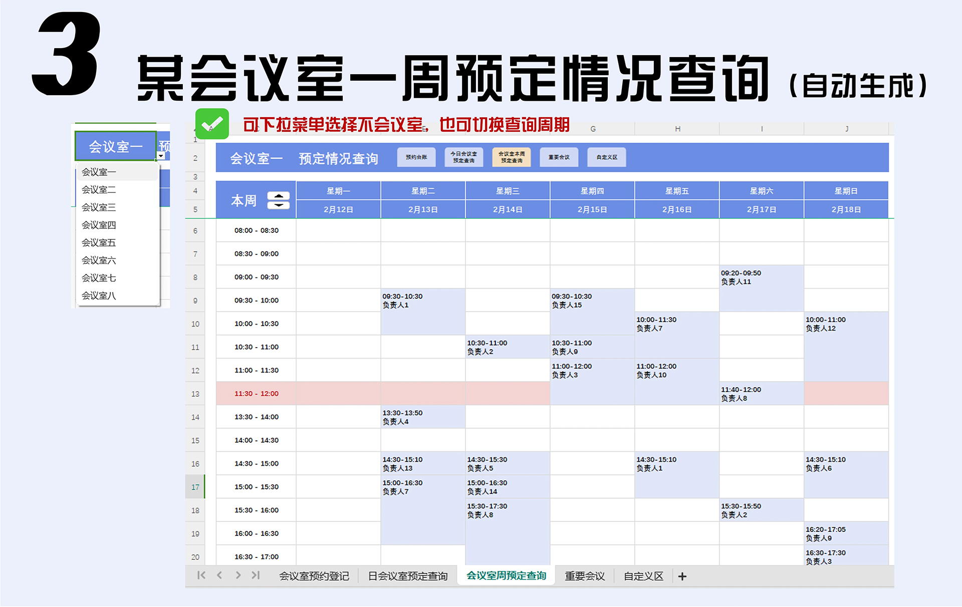Open the 日会议室预定查询 sheet tab
This screenshot has width=962, height=607.
pos(407,576)
